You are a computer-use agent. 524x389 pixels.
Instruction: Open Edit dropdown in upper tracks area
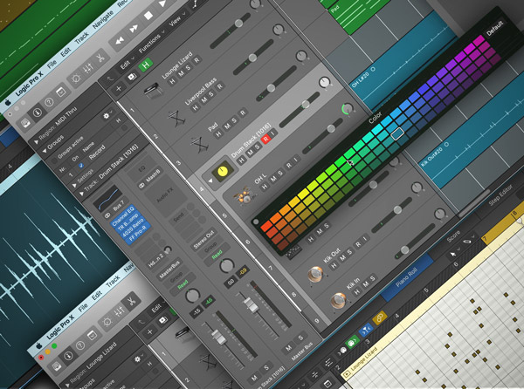tap(128, 63)
